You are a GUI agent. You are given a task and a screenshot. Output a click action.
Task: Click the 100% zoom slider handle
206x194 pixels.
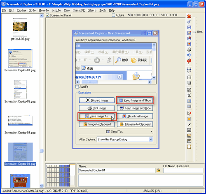(194, 32)
